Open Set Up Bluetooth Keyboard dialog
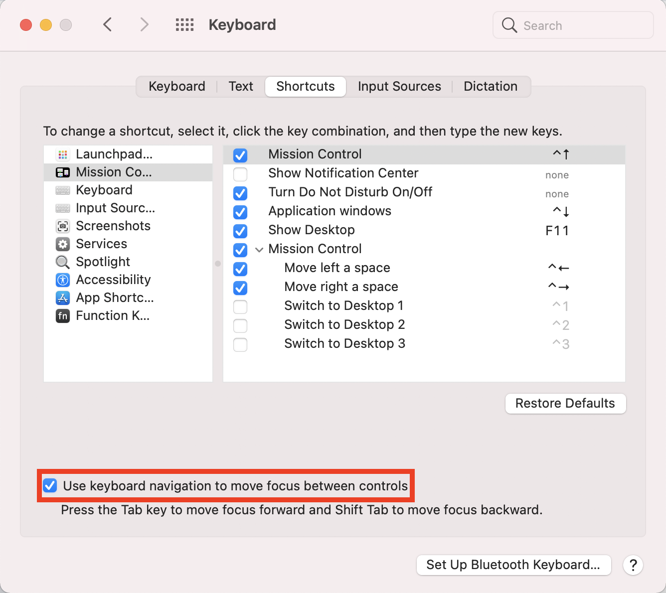The width and height of the screenshot is (666, 593). [513, 565]
